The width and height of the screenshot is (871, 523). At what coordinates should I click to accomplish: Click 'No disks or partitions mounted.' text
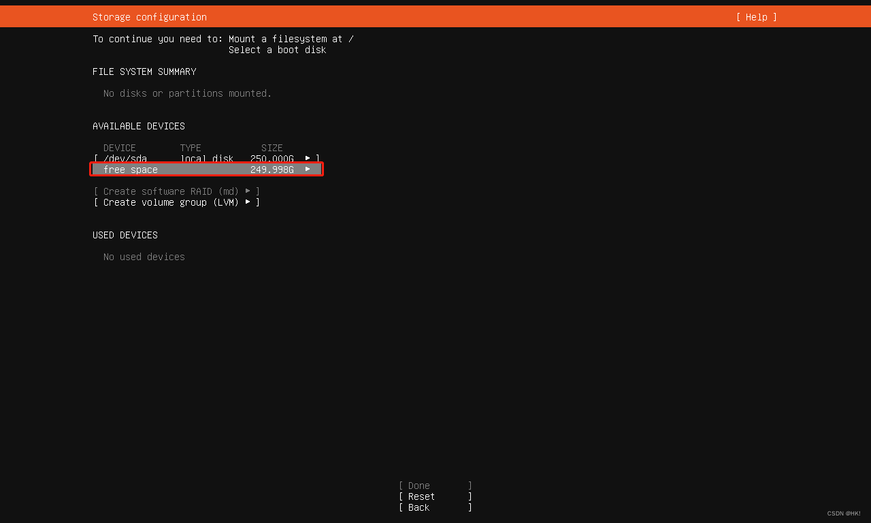[188, 93]
